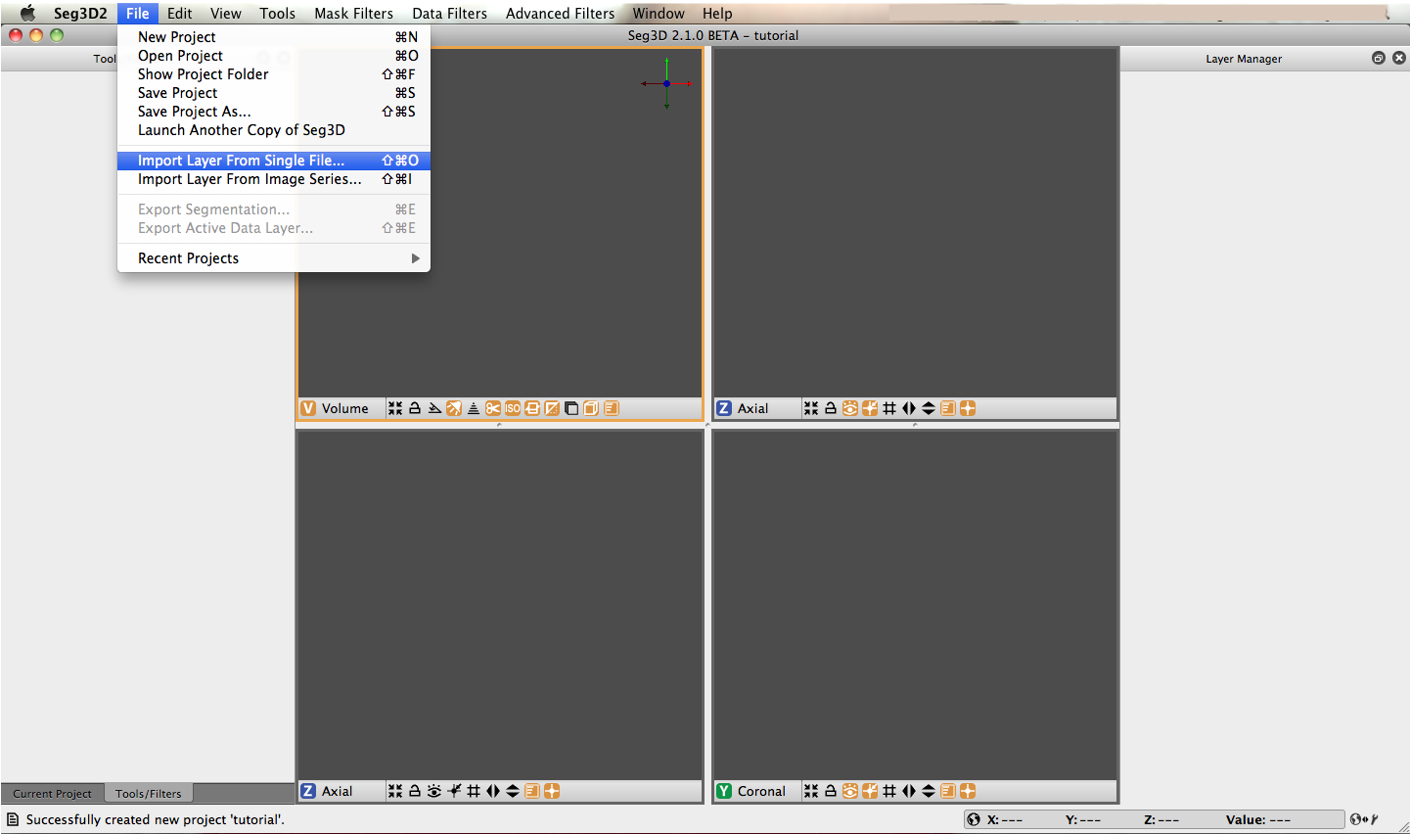
Task: Click the detach icon on the Layer Manager panel
Action: point(1379,58)
